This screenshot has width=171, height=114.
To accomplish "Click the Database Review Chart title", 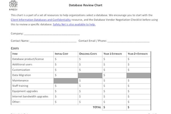I will pos(85,5).
